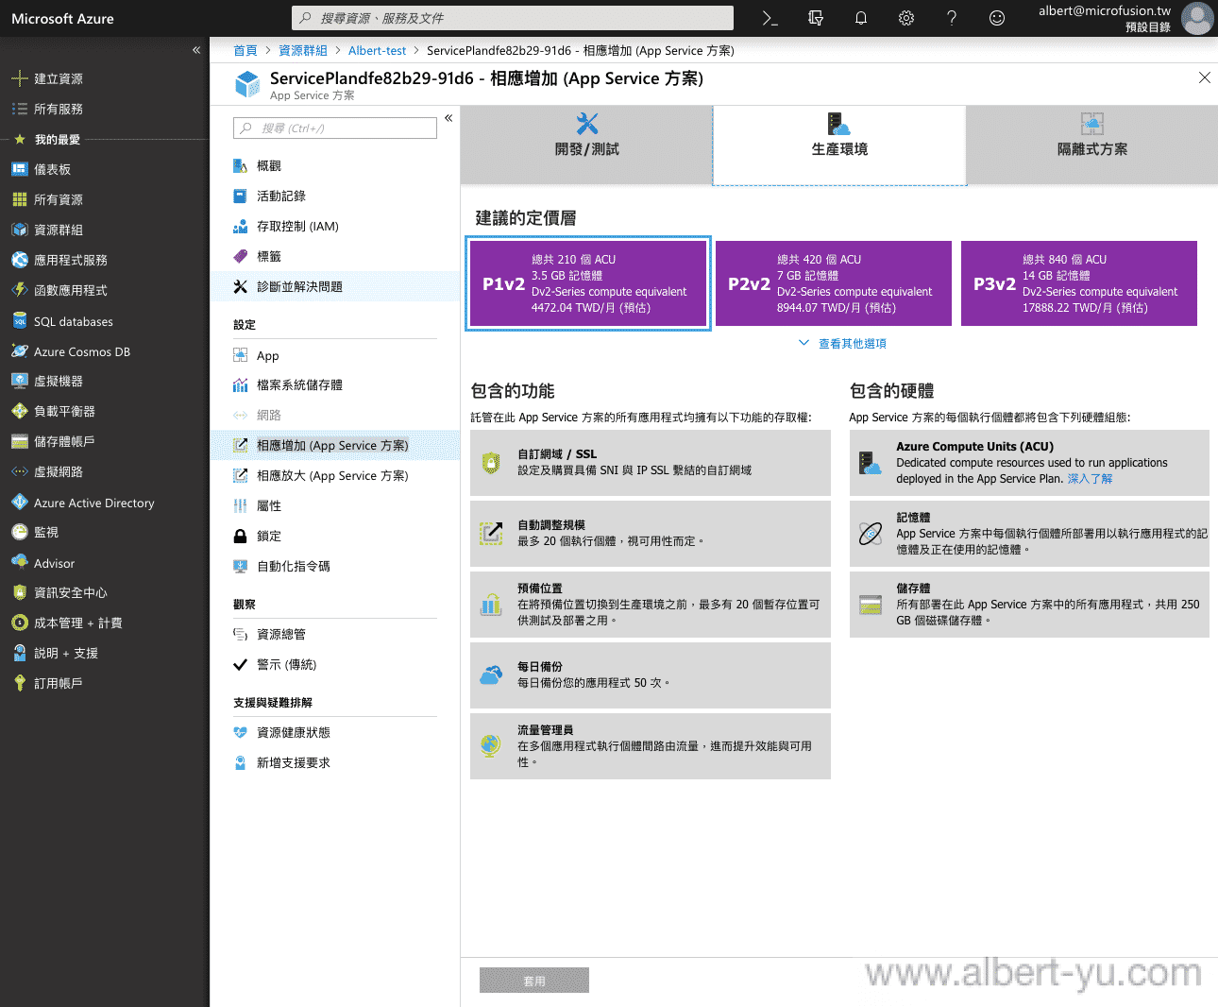Select 資源總管 menu item
The image size is (1218, 1007).
(335, 634)
